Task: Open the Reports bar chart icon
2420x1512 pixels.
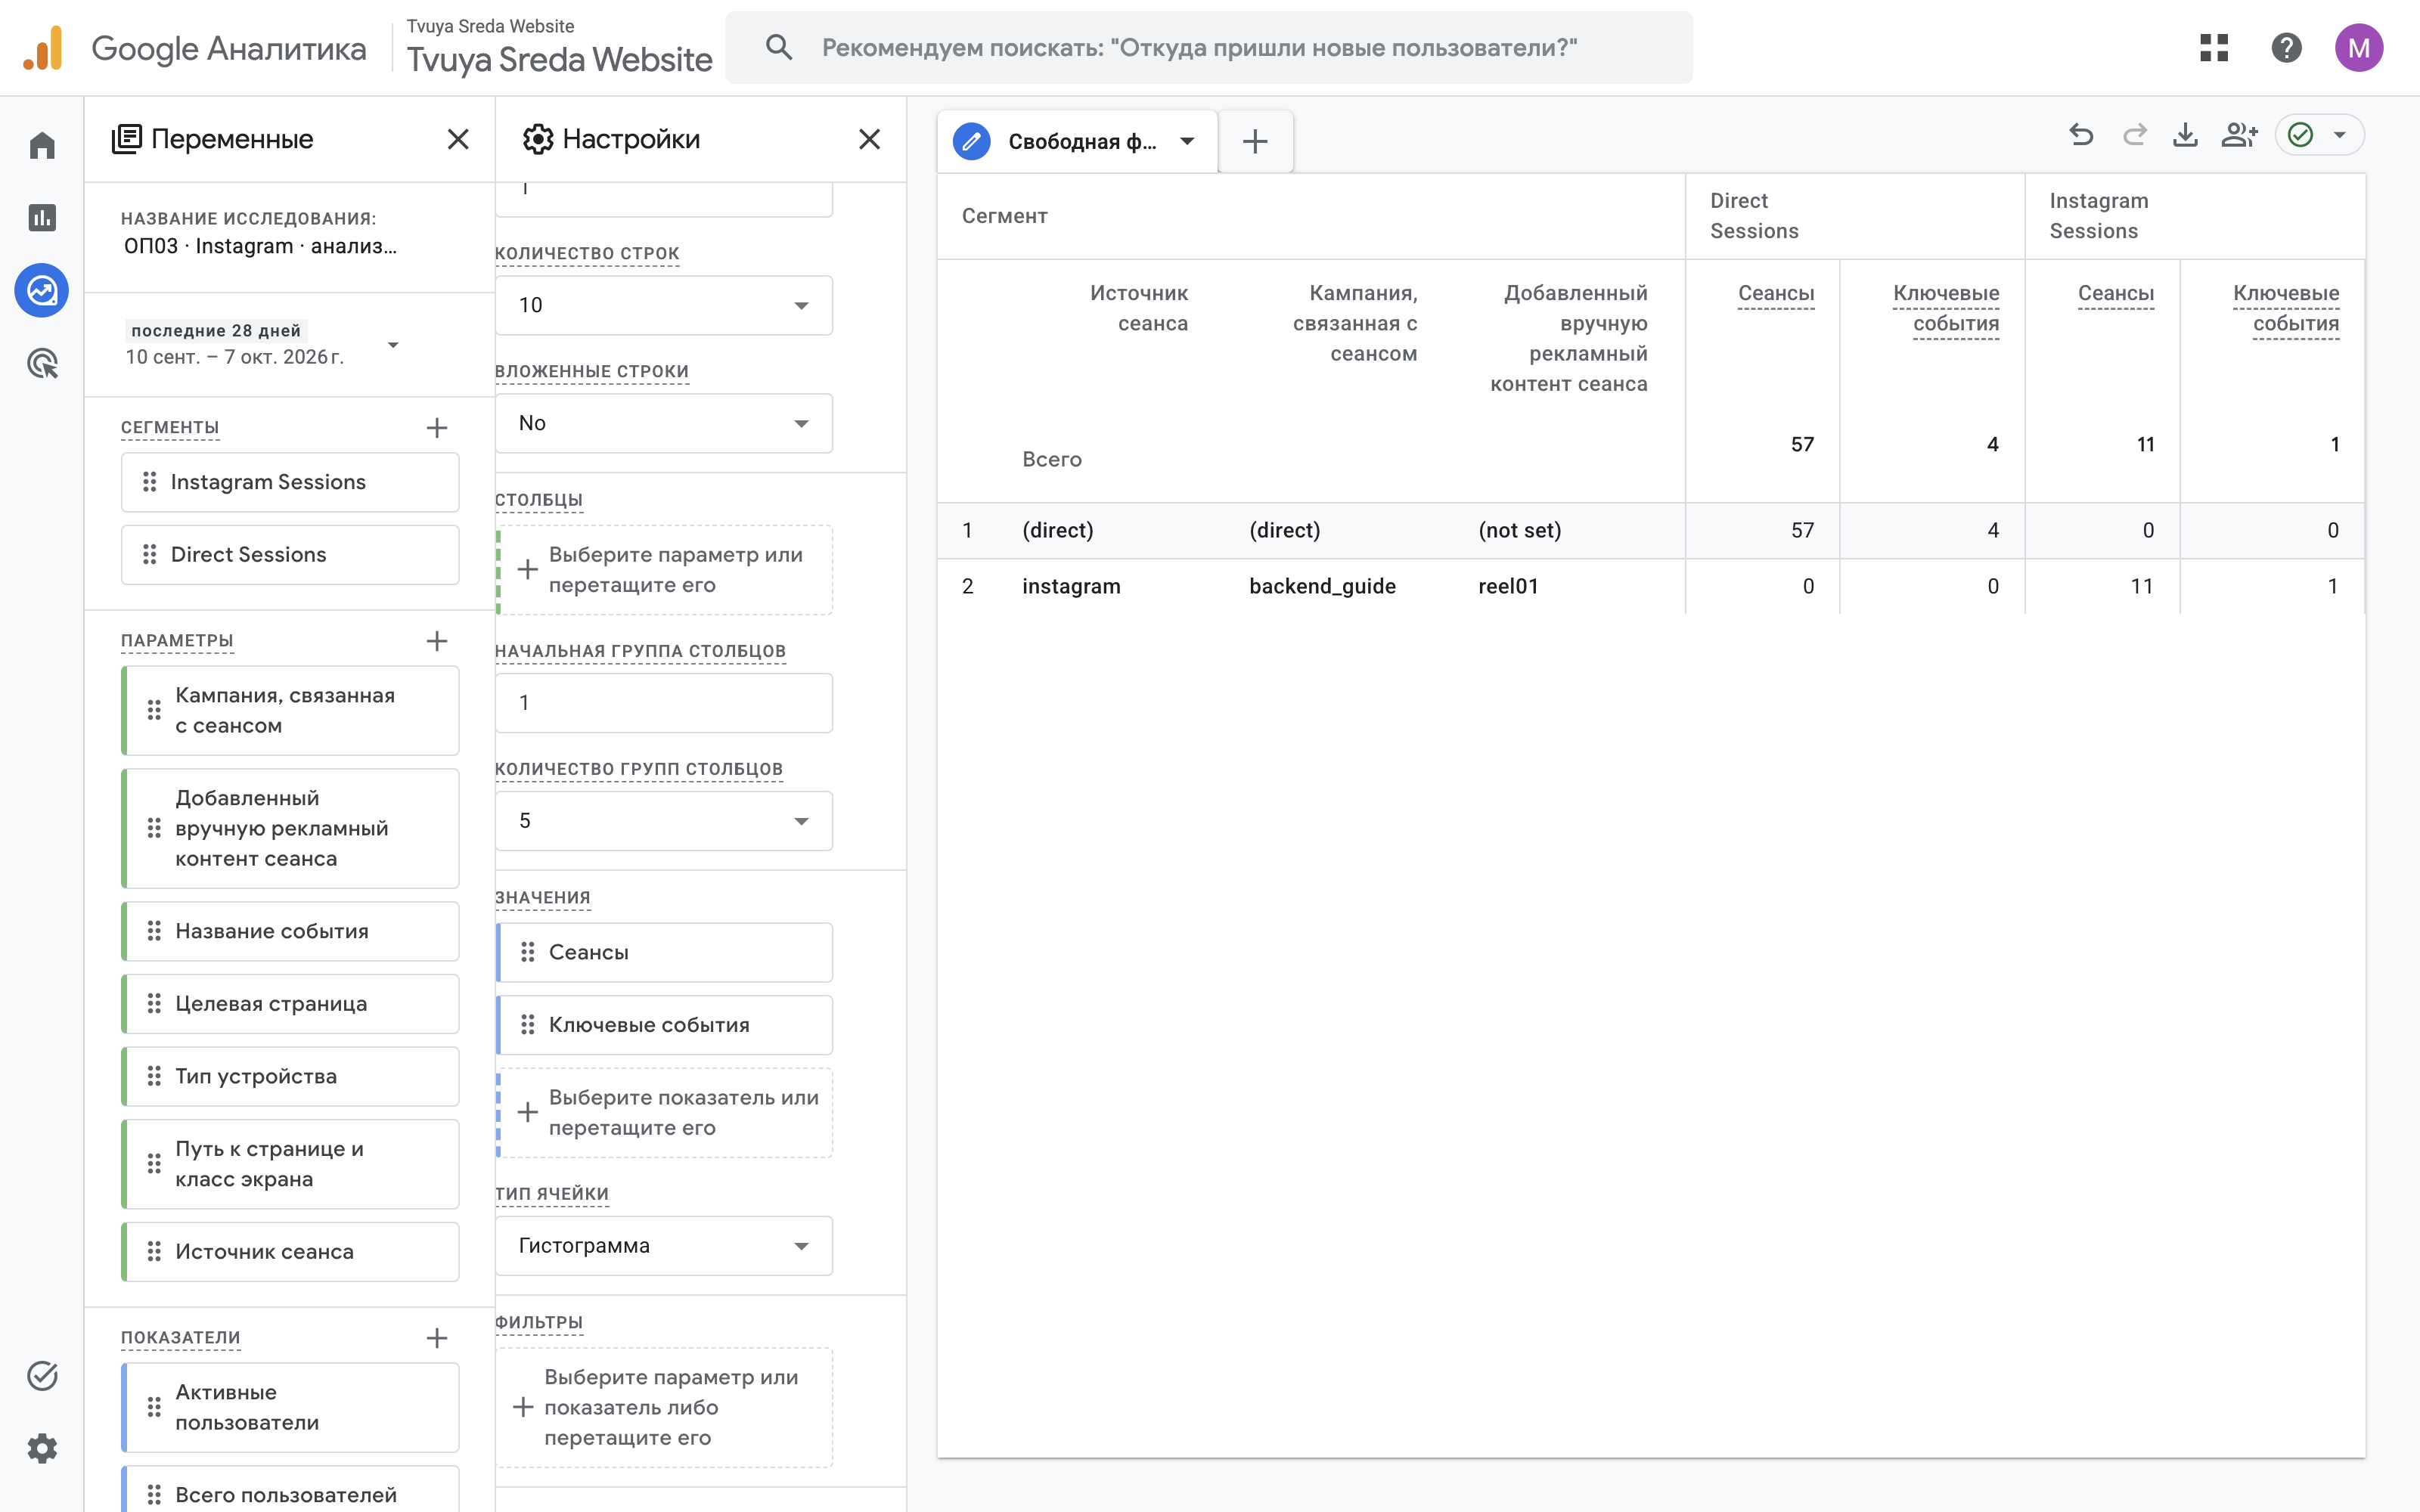Action: pyautogui.click(x=42, y=218)
